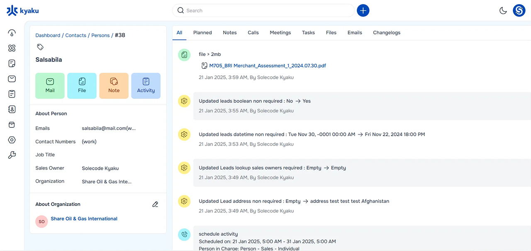The width and height of the screenshot is (531, 251).
Task: Switch to the Tasks tab
Action: coord(308,32)
